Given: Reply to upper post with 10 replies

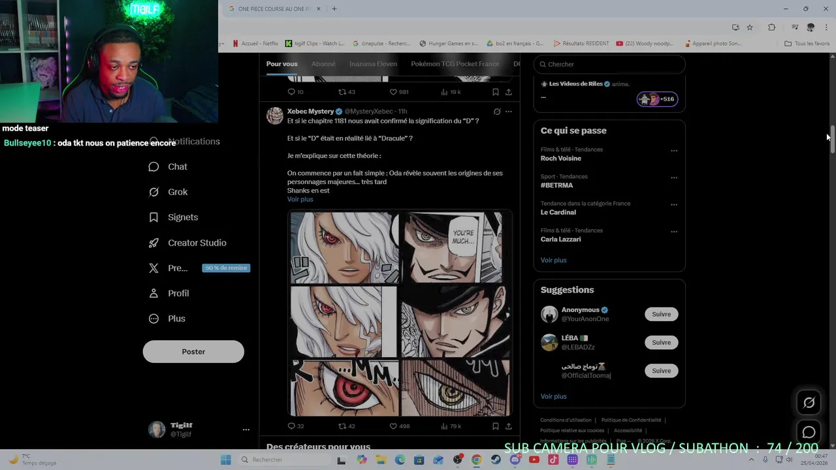Looking at the screenshot, I should point(296,92).
